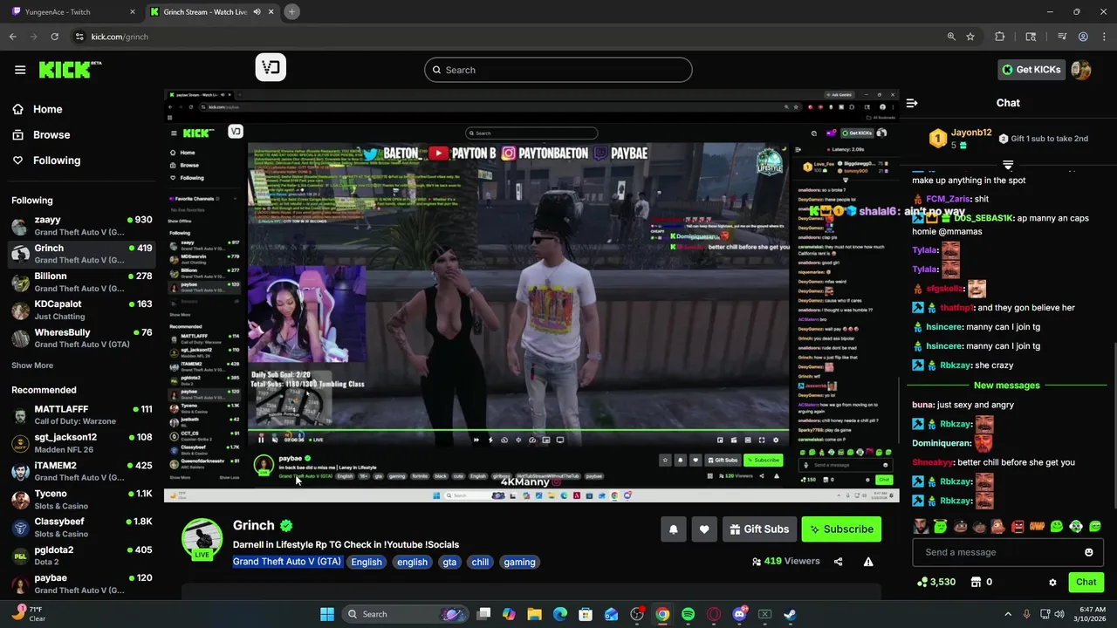The image size is (1117, 628).
Task: Show hidden system tray icons
Action: click(1008, 614)
